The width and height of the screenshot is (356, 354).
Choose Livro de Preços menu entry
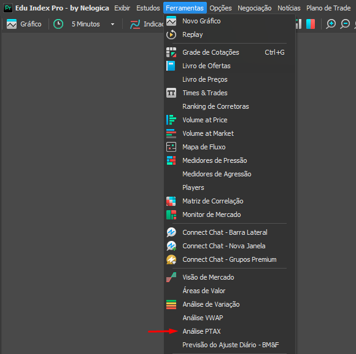coord(230,79)
